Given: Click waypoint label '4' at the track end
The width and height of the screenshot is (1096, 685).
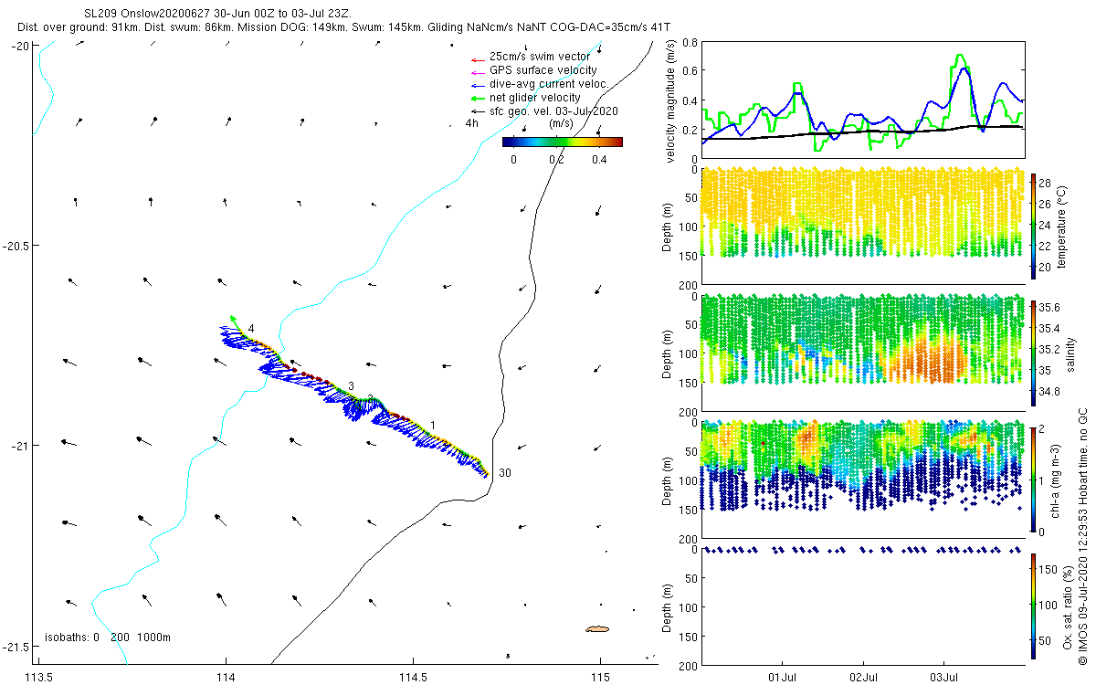Looking at the screenshot, I should (251, 328).
